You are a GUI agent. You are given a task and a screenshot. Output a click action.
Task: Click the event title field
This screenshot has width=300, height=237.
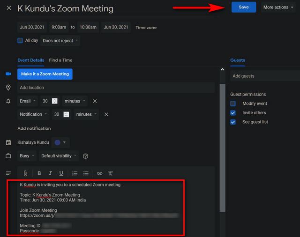[x=118, y=9]
